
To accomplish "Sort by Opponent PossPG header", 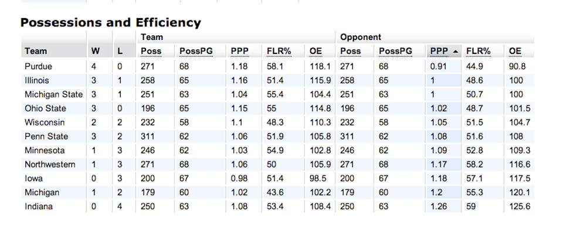I will [x=395, y=52].
